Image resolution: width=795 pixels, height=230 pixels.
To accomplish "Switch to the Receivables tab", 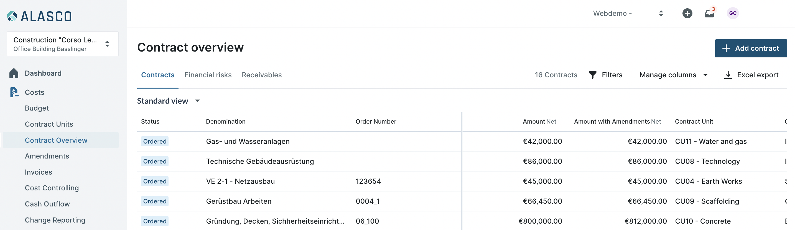I will pyautogui.click(x=261, y=75).
